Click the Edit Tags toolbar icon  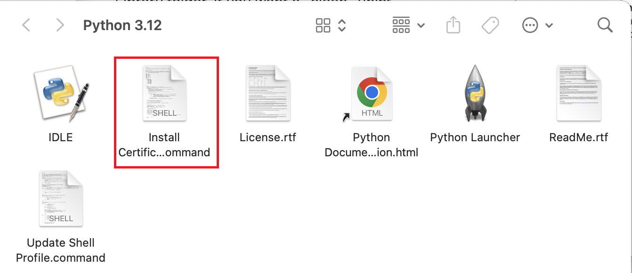click(490, 25)
